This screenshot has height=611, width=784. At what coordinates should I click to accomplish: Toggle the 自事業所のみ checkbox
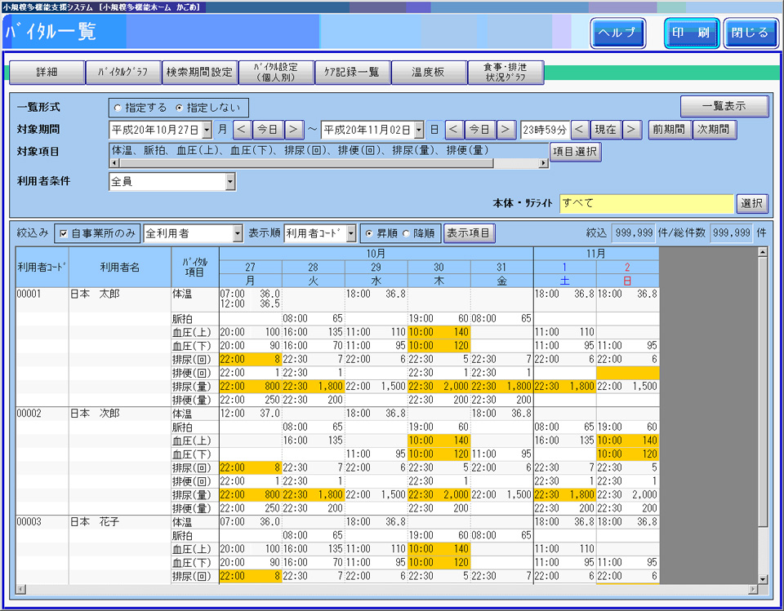63,234
